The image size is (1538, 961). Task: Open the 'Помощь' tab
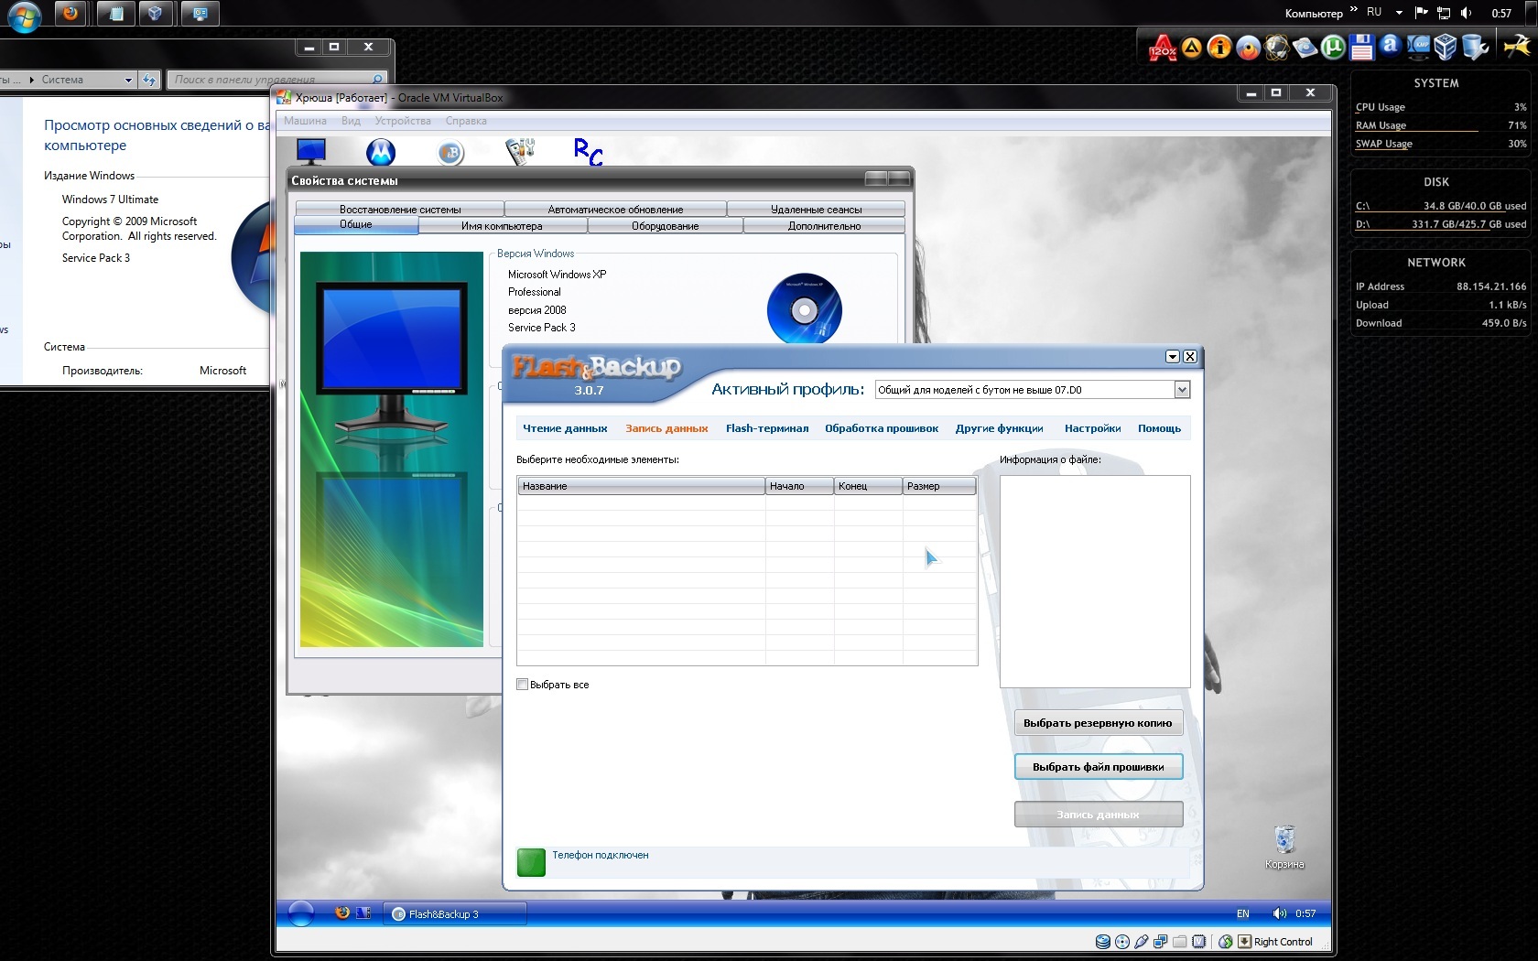(1159, 428)
